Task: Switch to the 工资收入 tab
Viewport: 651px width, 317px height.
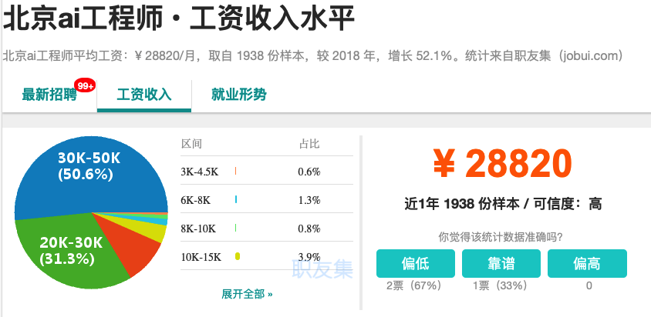Action: tap(143, 95)
